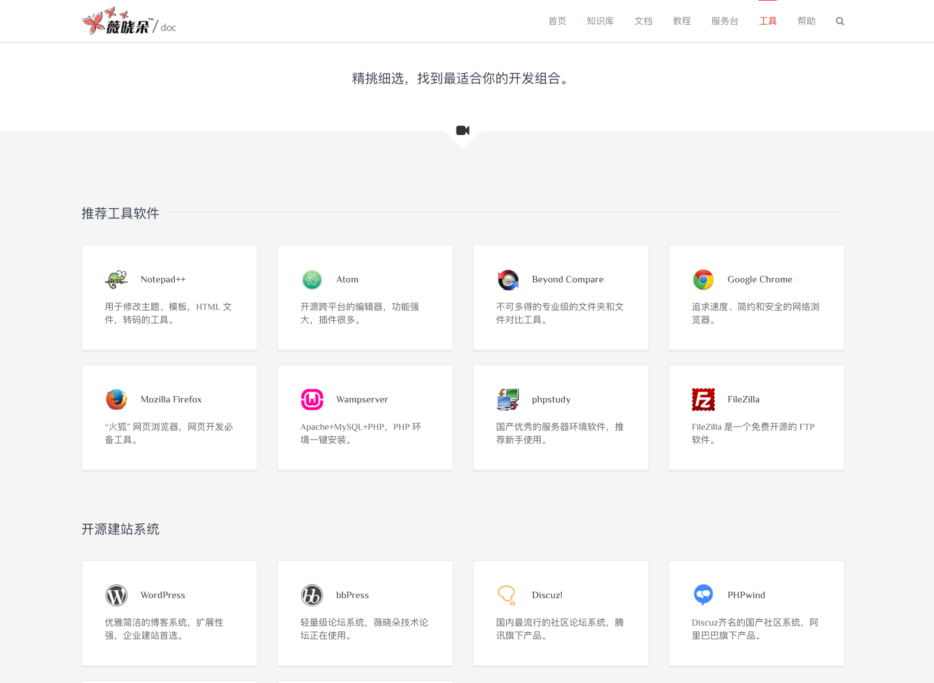Screen dimensions: 934x683
Task: Open the phpstudy title link
Action: click(x=551, y=399)
